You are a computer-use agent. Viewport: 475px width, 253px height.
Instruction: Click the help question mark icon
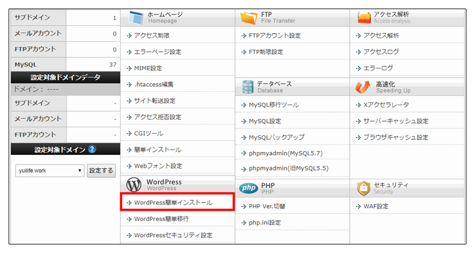pyautogui.click(x=92, y=149)
